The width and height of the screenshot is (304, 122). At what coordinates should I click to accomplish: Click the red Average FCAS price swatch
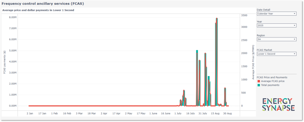pyautogui.click(x=259, y=81)
